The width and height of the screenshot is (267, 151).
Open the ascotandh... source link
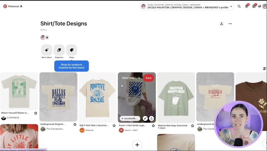pyautogui.click(x=130, y=119)
